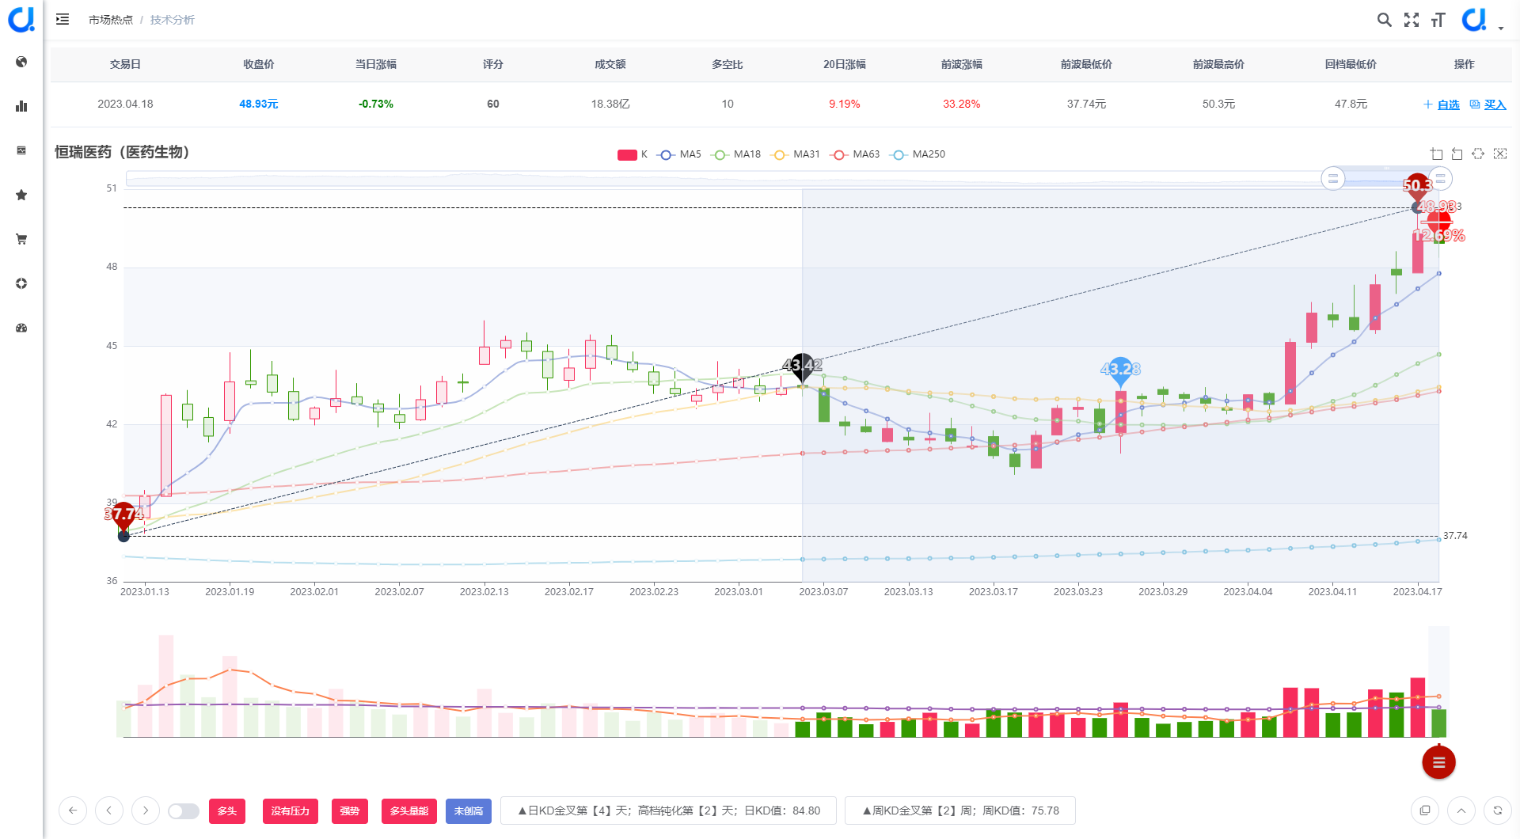The width and height of the screenshot is (1520, 839).
Task: Open the globe icon in the sidebar
Action: point(21,62)
